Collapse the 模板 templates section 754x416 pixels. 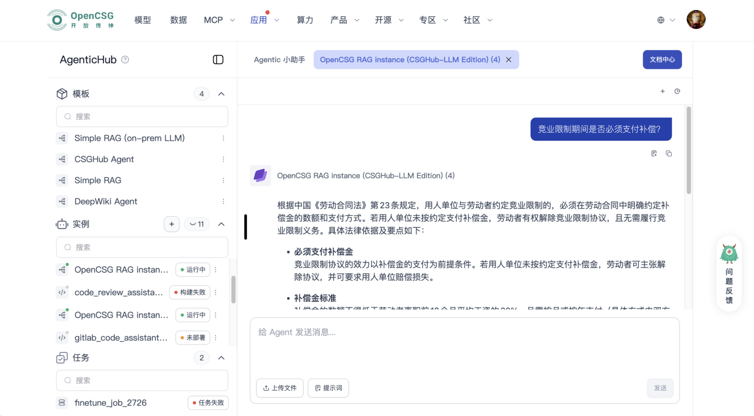tap(222, 93)
